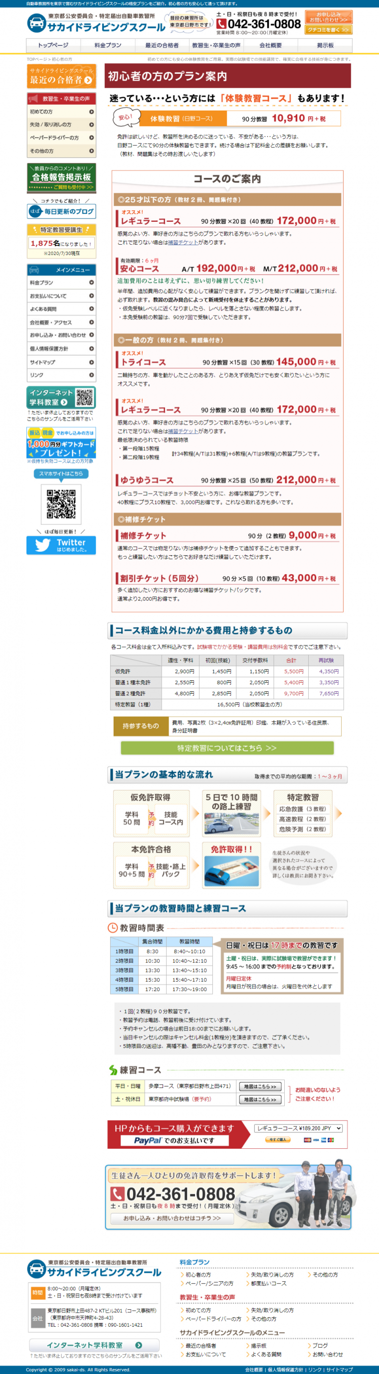
Task: Click the PayPal logo in purchase banner
Action: 148,1140
